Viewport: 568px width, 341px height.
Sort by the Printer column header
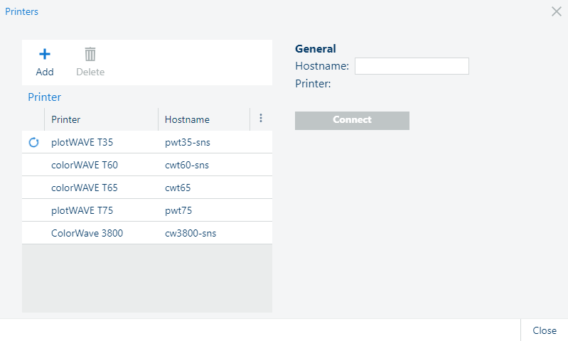click(102, 119)
